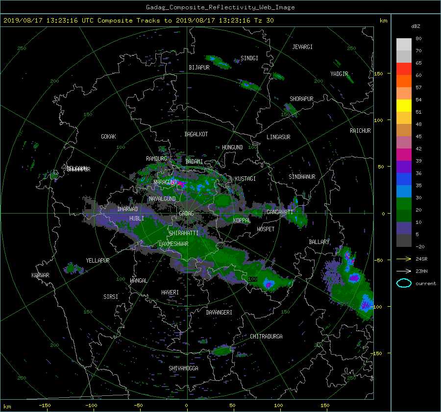Viewport: 441px width, 412px height.
Task: Click the LINGASUR city label
Action: [x=278, y=137]
